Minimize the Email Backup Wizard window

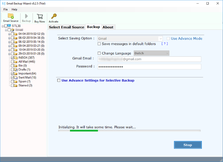pos(198,3)
